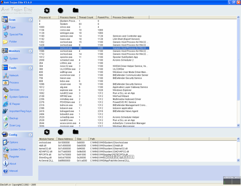Click the refresh icon above module list
Viewport: 241px width, 186px height.
click(x=47, y=132)
